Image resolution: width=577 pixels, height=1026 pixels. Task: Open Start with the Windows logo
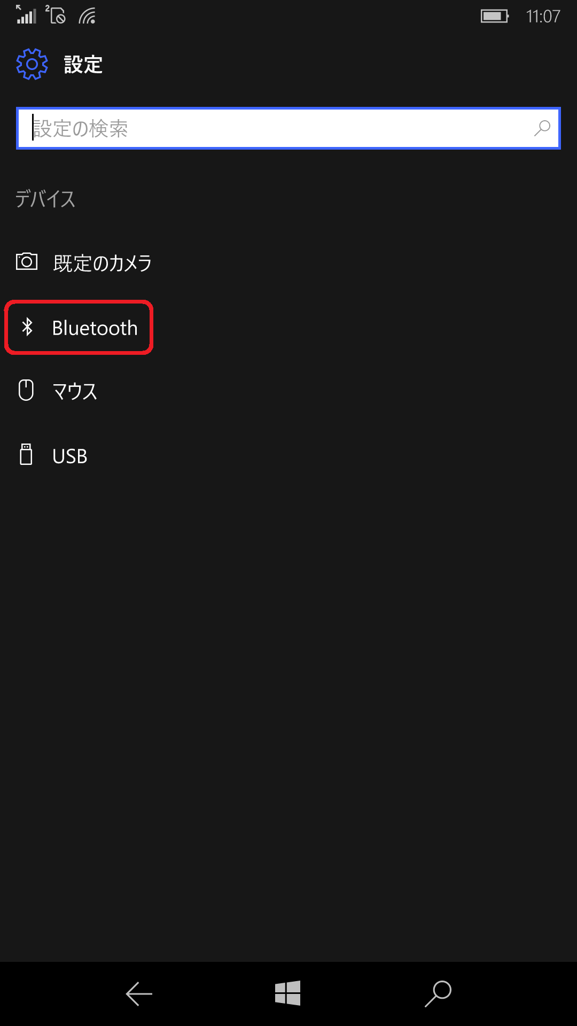point(288,993)
